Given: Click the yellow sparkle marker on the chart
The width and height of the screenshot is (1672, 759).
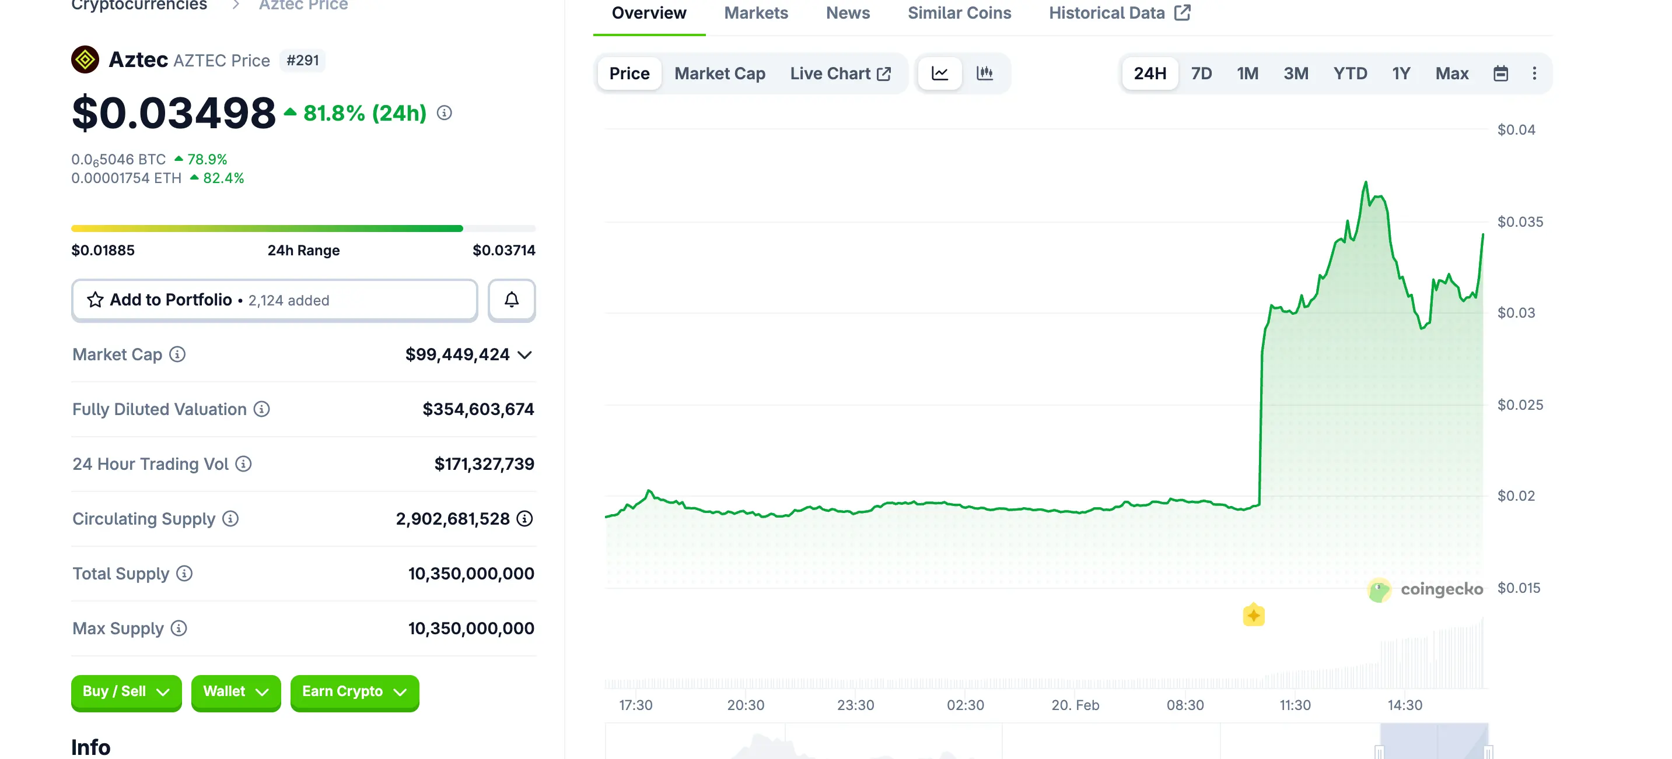Looking at the screenshot, I should click(1254, 614).
